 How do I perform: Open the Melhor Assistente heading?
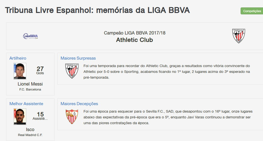26,104
